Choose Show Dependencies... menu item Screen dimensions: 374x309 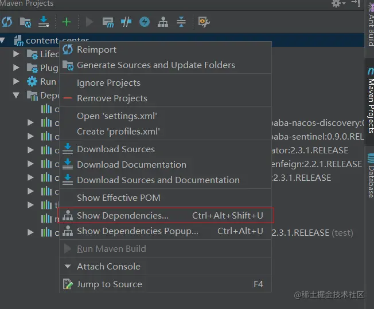(166, 216)
